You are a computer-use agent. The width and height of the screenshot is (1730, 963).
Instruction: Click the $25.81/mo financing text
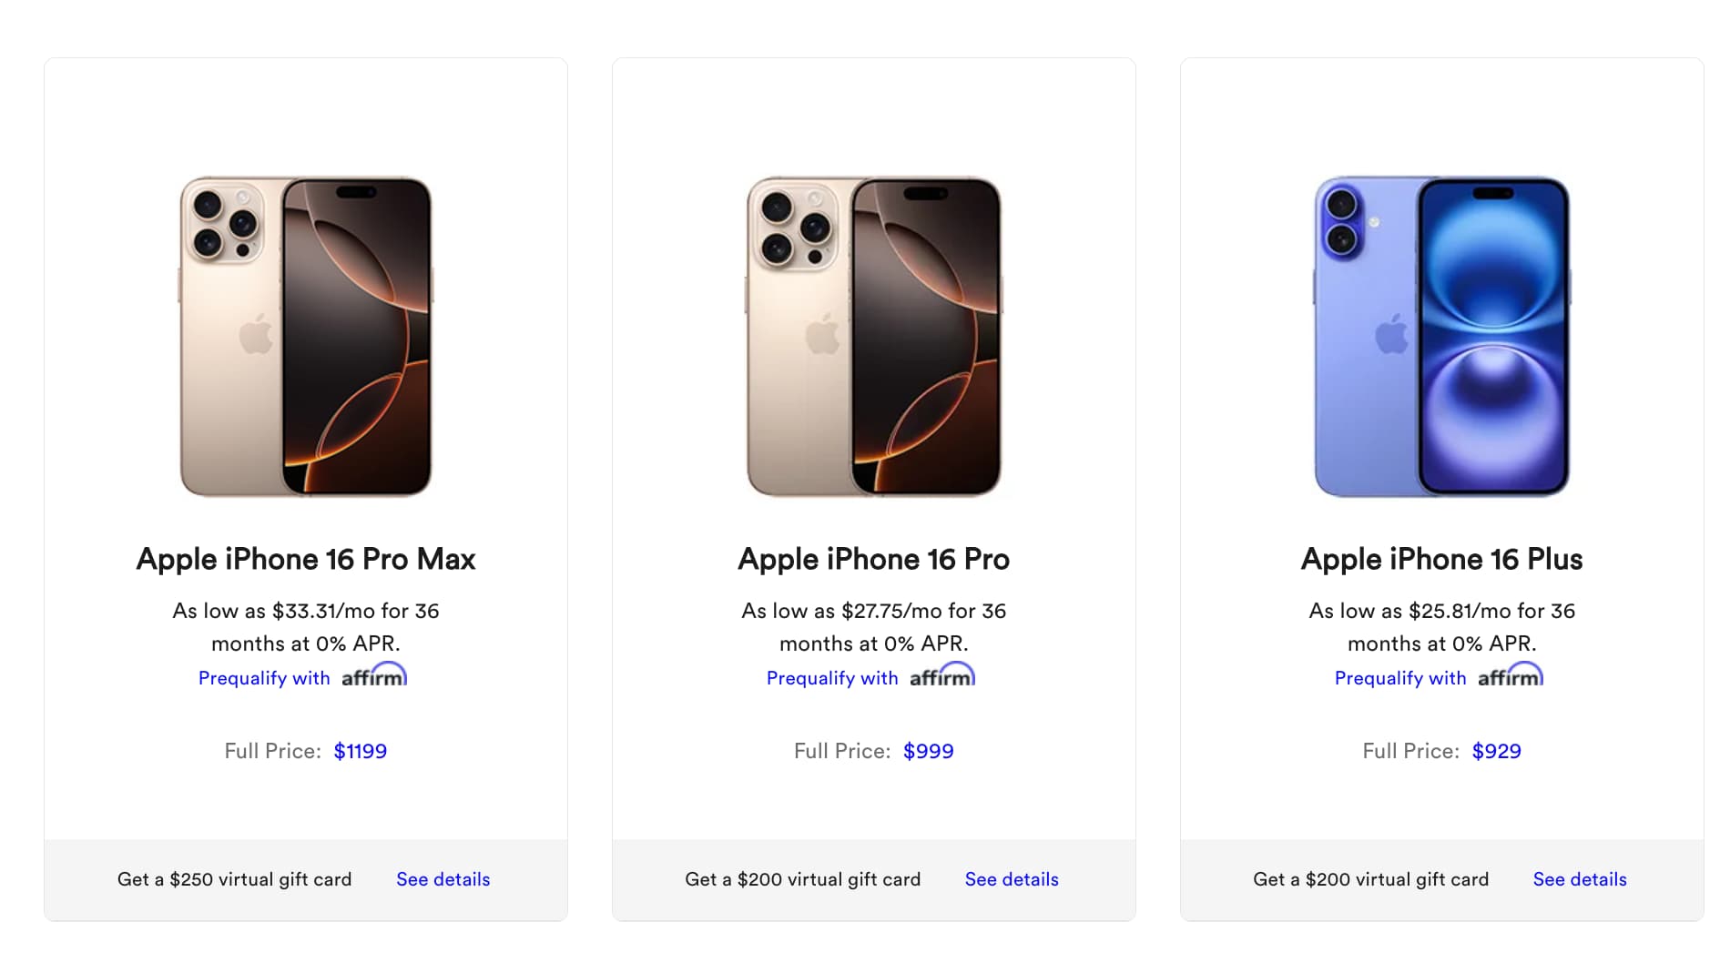pos(1442,611)
